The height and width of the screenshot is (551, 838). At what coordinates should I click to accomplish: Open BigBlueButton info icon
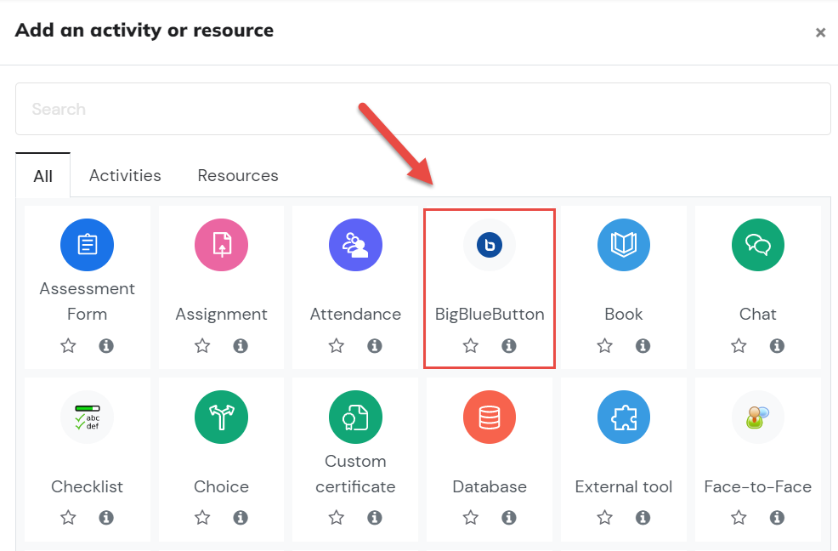[x=509, y=345]
